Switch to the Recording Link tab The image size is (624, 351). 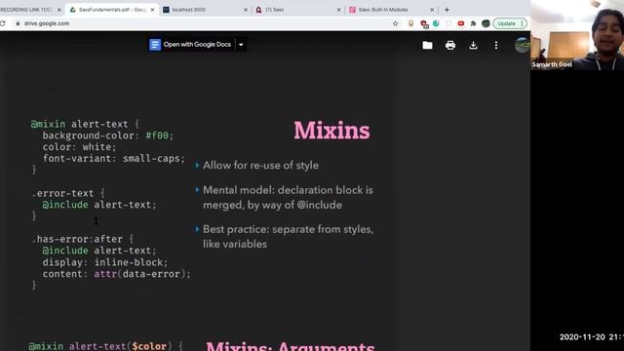pyautogui.click(x=26, y=10)
